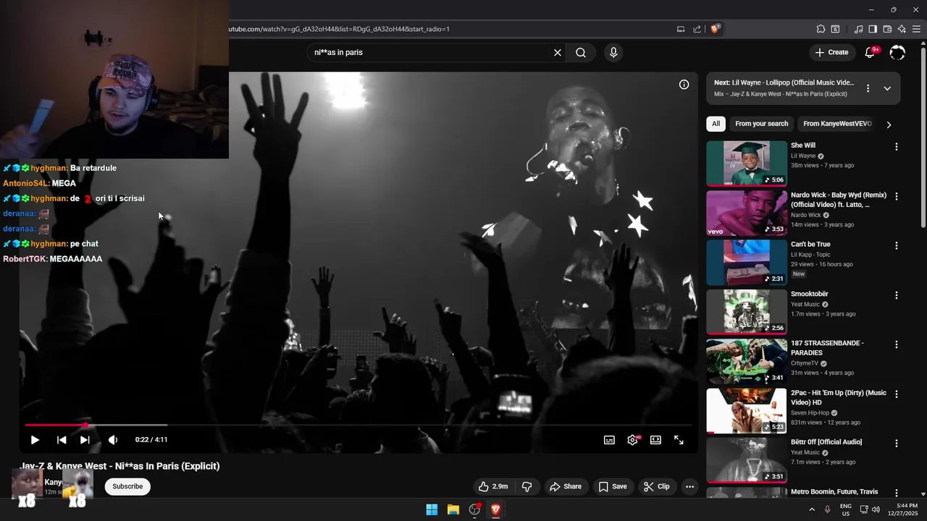Click the Brave Shields lion icon
This screenshot has width=927, height=521.
tap(716, 29)
